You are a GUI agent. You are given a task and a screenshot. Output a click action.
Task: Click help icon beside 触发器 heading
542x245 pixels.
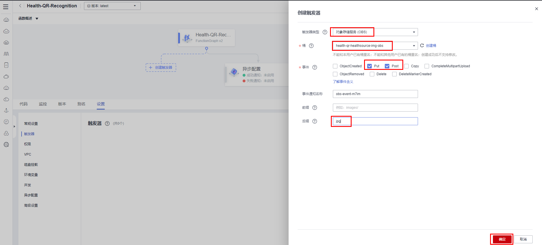pos(107,123)
